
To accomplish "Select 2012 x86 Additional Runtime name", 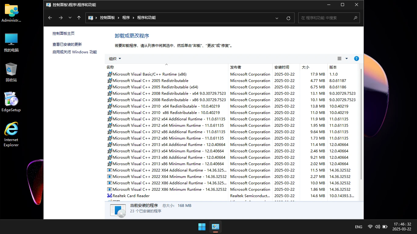I will coord(169,132).
